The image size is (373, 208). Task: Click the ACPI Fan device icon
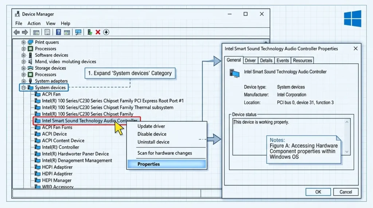pos(38,94)
